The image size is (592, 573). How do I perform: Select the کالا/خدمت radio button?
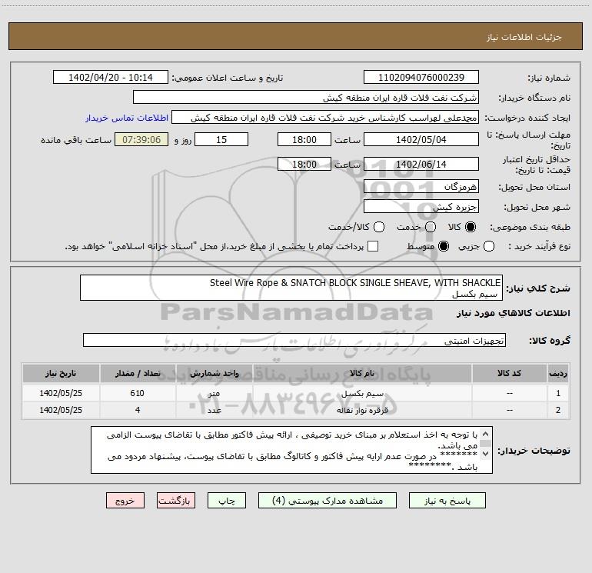(x=379, y=227)
